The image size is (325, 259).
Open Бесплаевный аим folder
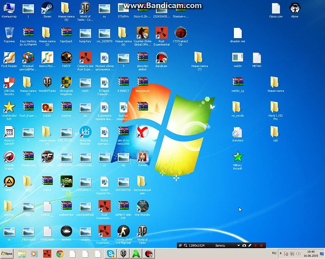143,185
